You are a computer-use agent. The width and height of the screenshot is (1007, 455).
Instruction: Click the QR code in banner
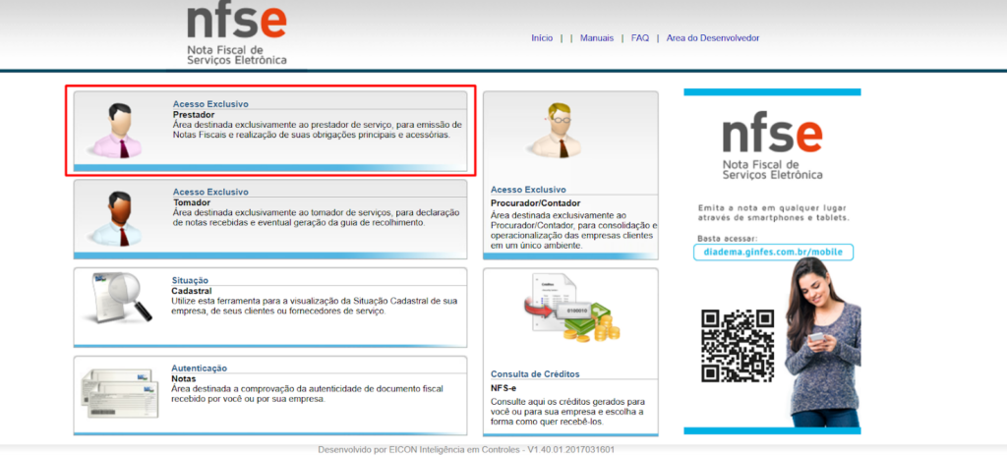[x=737, y=343]
